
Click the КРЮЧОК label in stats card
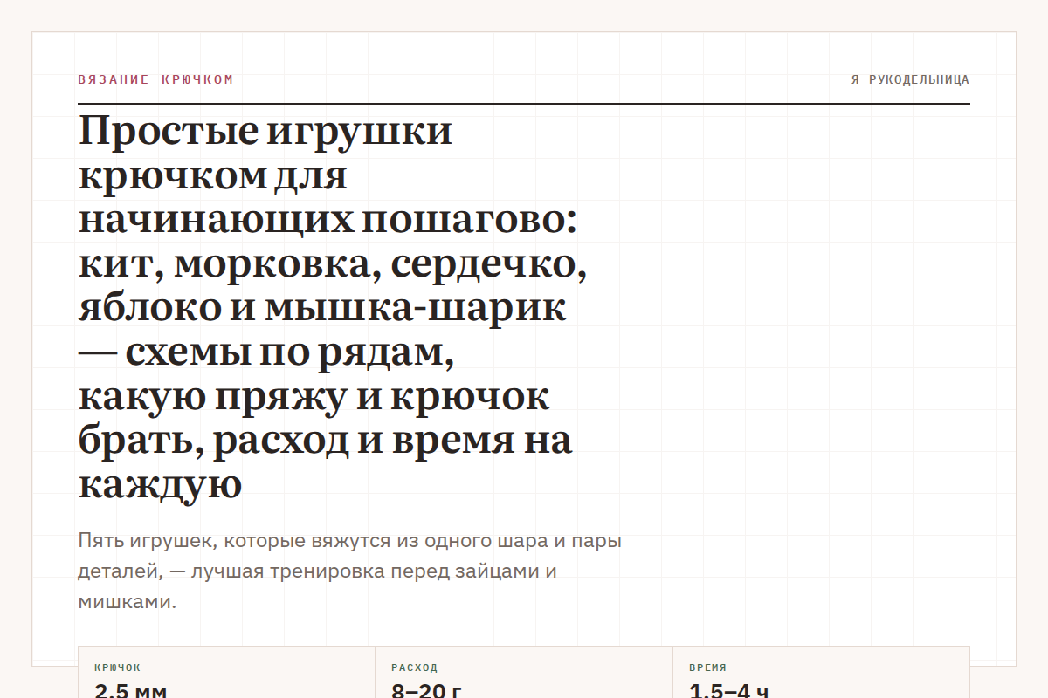pyautogui.click(x=117, y=667)
